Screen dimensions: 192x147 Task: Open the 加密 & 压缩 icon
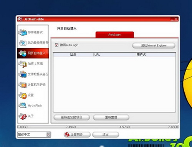pos(23,64)
